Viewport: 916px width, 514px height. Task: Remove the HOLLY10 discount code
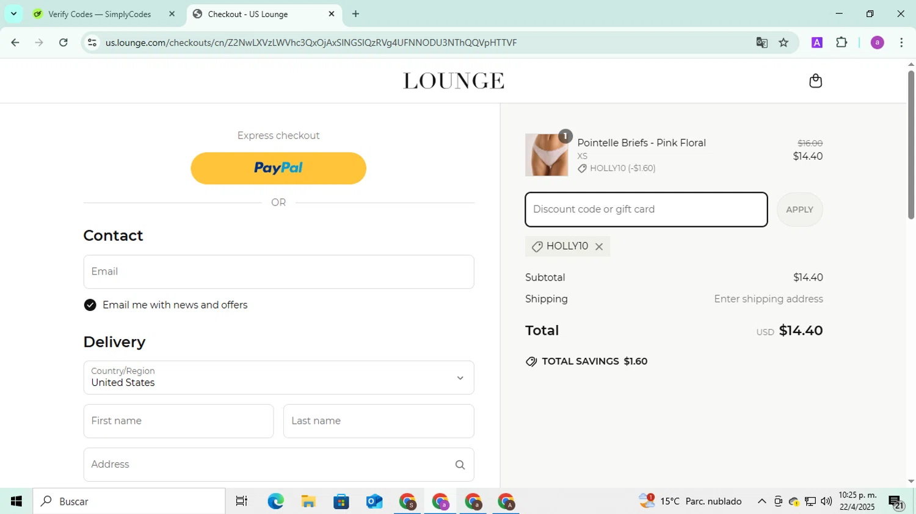[599, 246]
